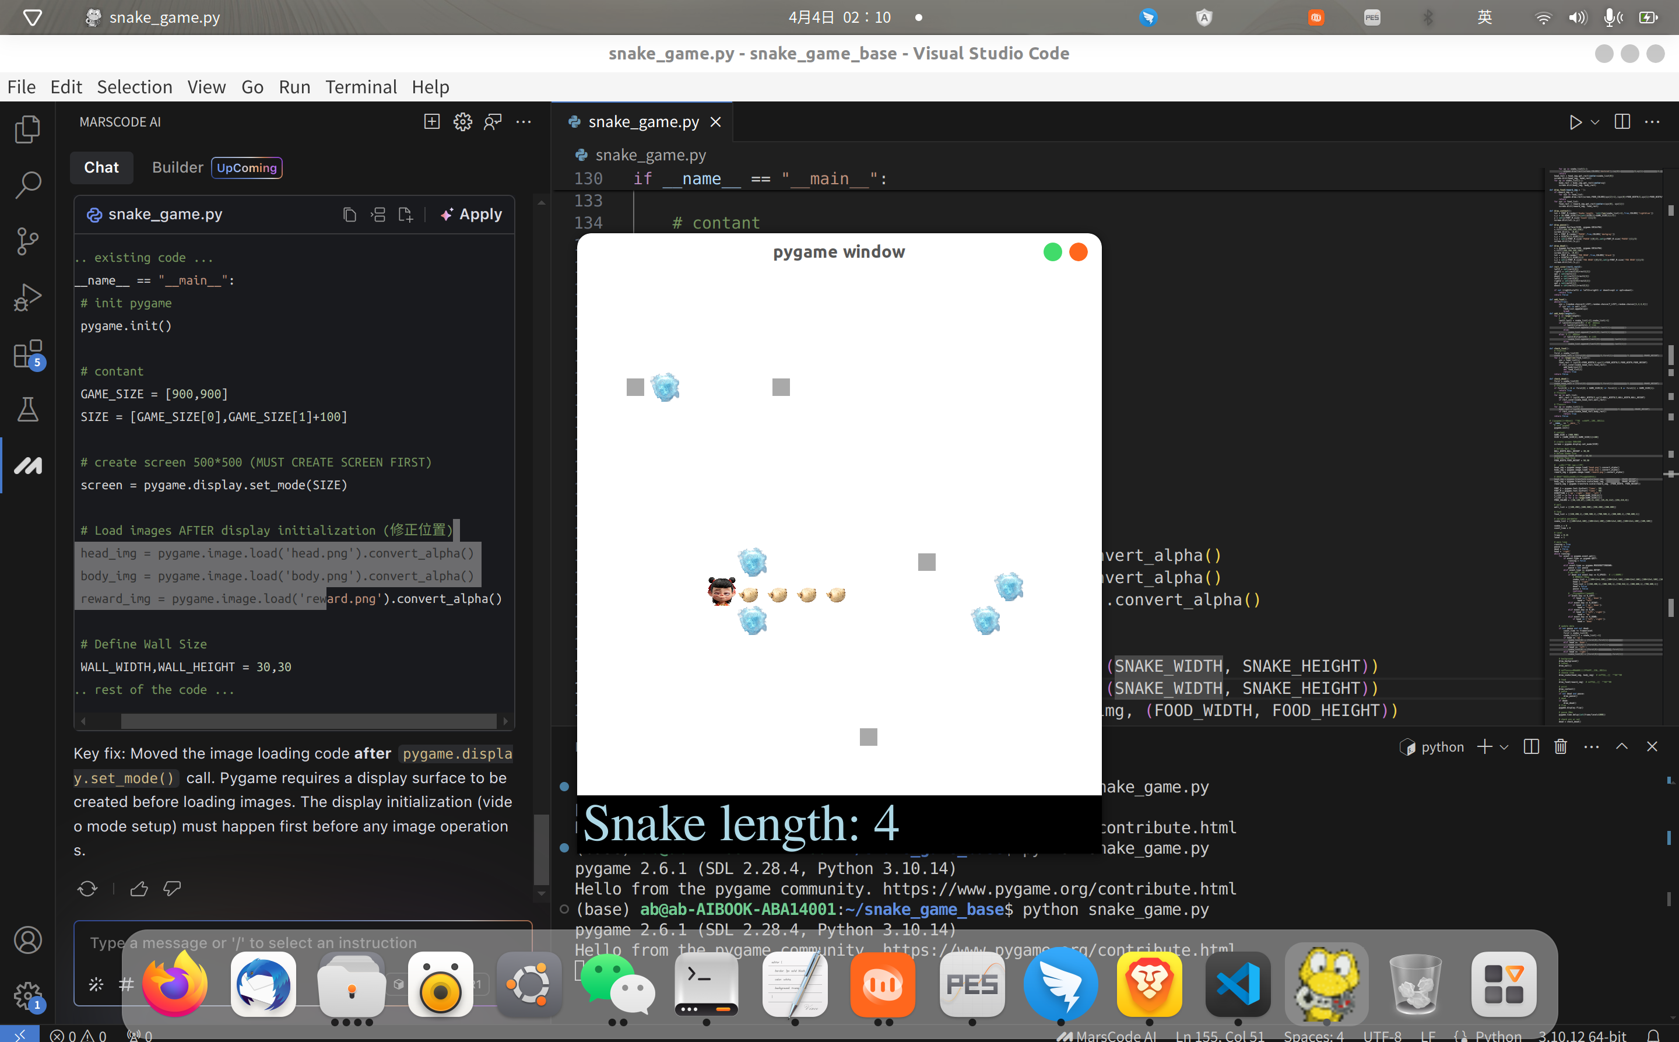Click the snippet's horizontal scrollbar
This screenshot has width=1679, height=1042.
(x=308, y=721)
